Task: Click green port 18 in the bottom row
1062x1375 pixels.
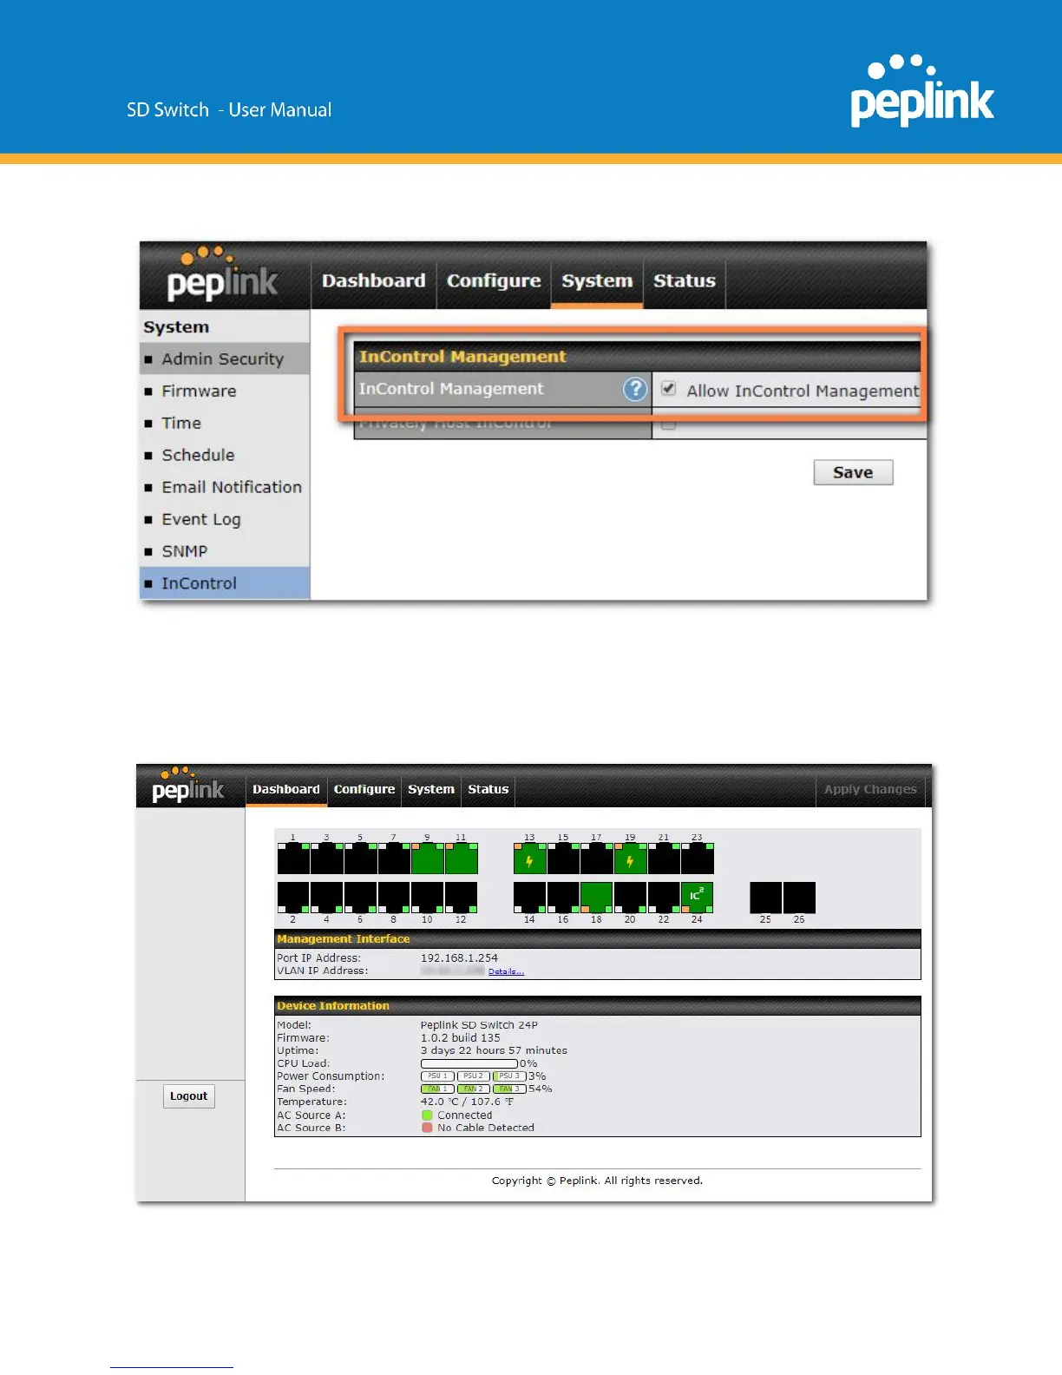Action: [596, 898]
